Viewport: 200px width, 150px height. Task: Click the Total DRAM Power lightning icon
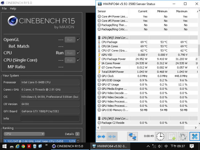click(x=99, y=72)
